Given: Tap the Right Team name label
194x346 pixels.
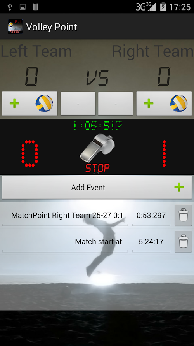Looking at the screenshot, I should point(153,51).
